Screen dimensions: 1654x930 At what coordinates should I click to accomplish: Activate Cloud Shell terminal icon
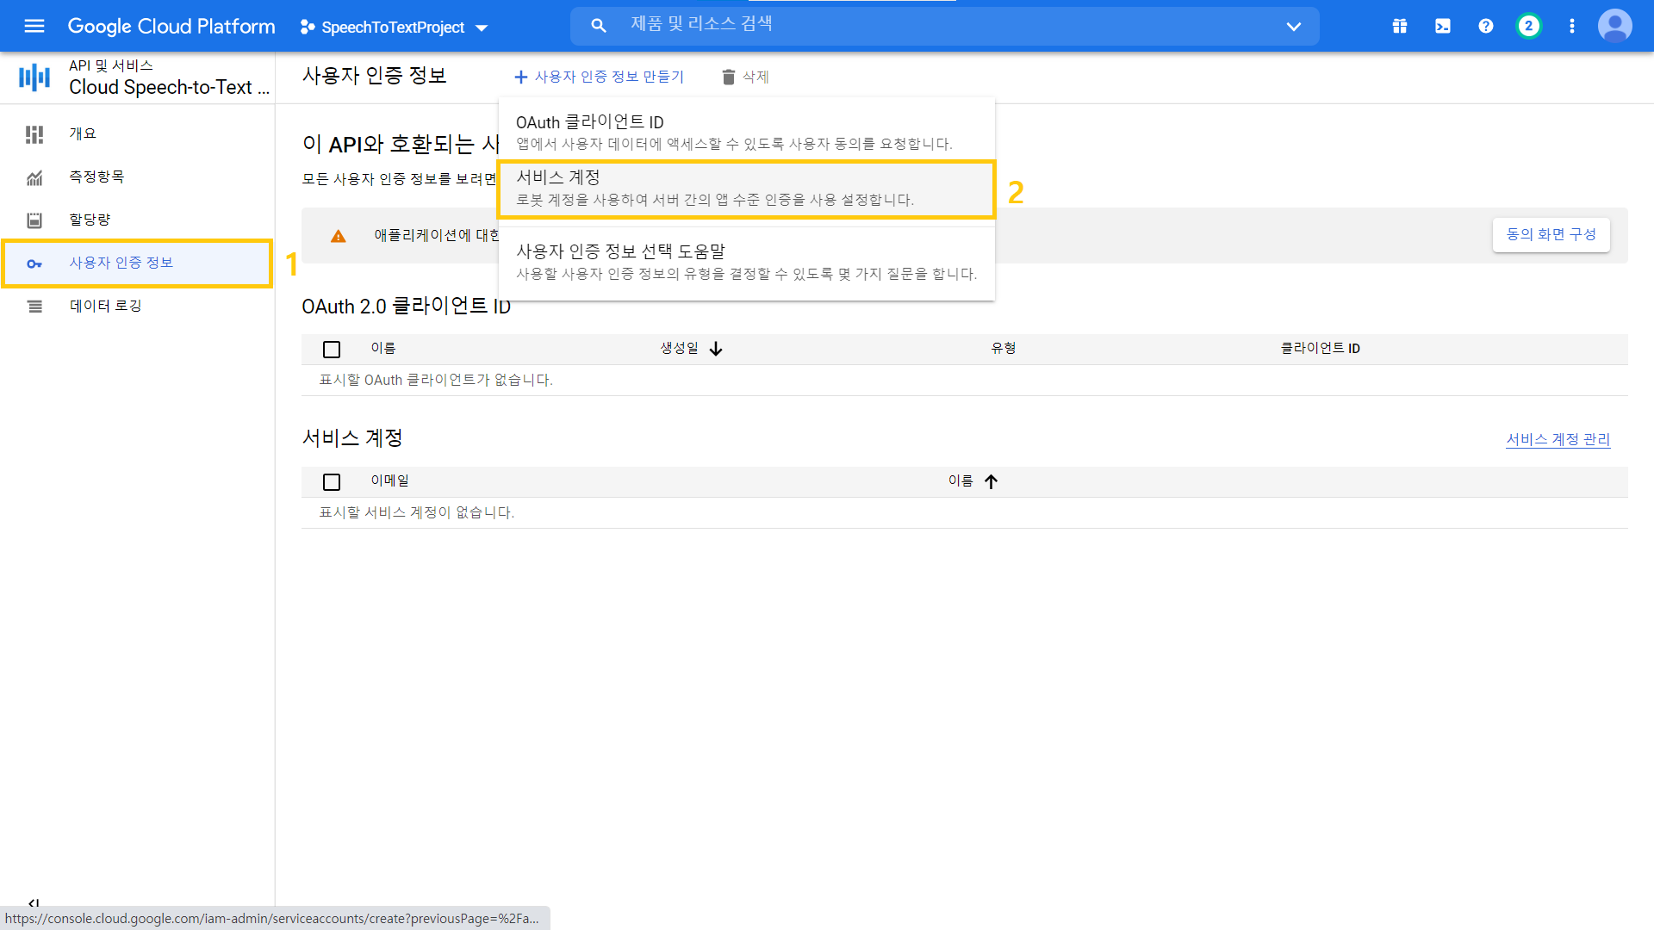1443,26
